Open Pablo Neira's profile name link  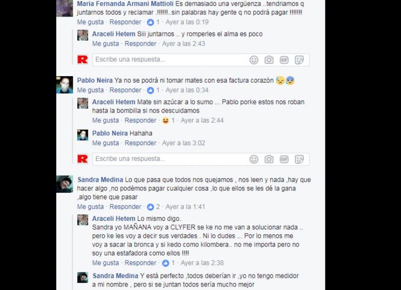[95, 80]
